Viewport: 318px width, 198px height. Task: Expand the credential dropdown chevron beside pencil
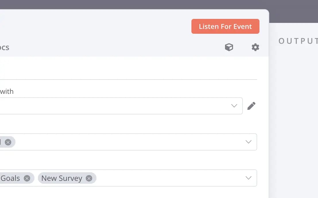point(234,106)
